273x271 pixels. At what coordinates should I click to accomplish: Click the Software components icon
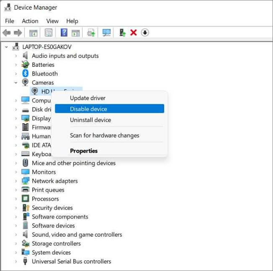pos(26,216)
